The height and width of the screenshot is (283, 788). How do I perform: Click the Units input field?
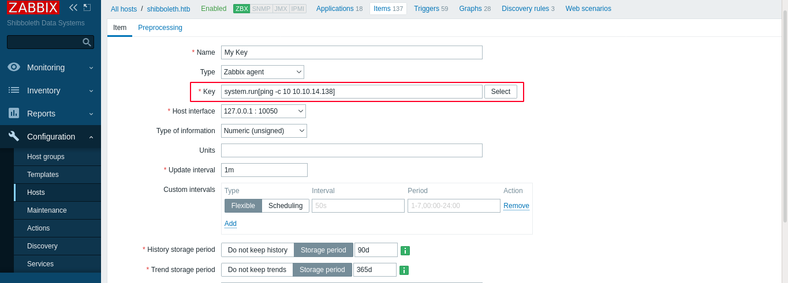[x=352, y=150]
